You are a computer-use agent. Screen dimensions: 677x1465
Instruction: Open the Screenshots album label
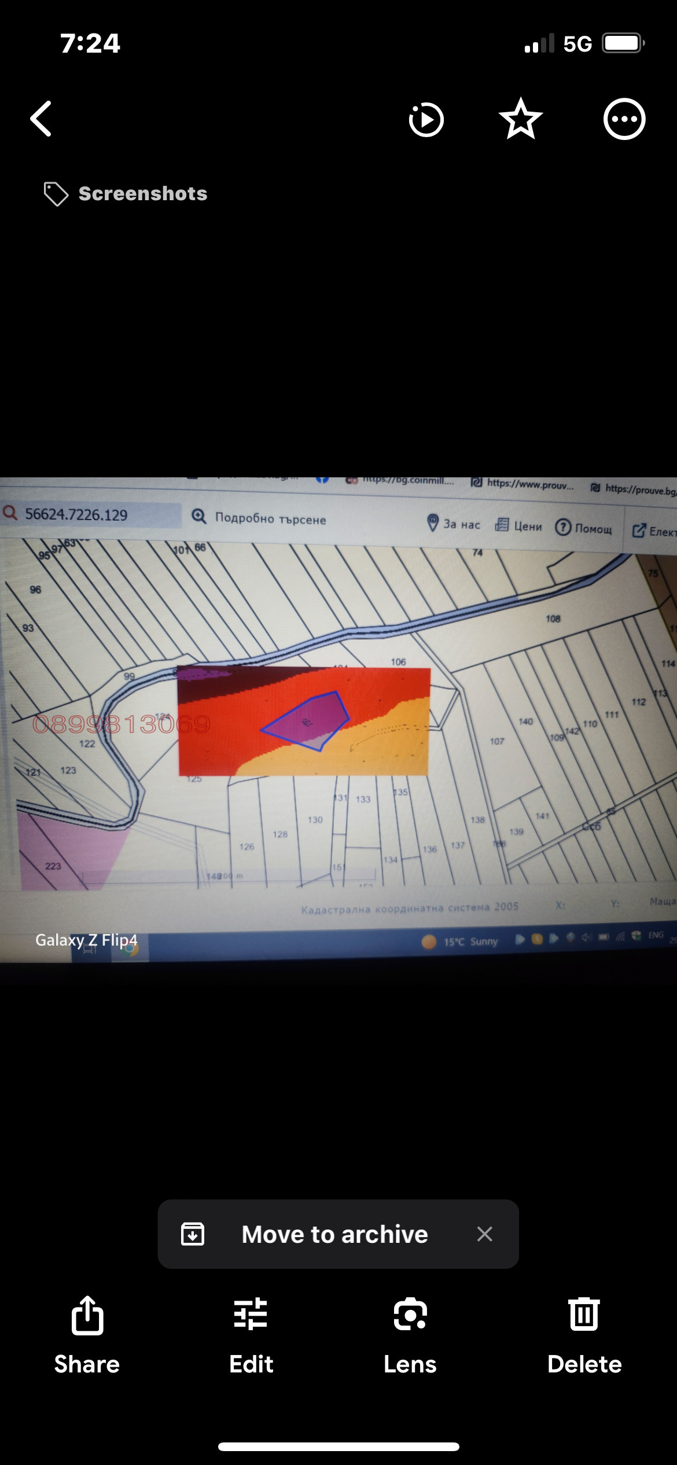[142, 194]
